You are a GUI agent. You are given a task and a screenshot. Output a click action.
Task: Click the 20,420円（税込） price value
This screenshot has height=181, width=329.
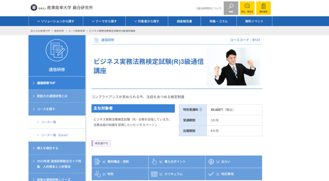coord(222,110)
